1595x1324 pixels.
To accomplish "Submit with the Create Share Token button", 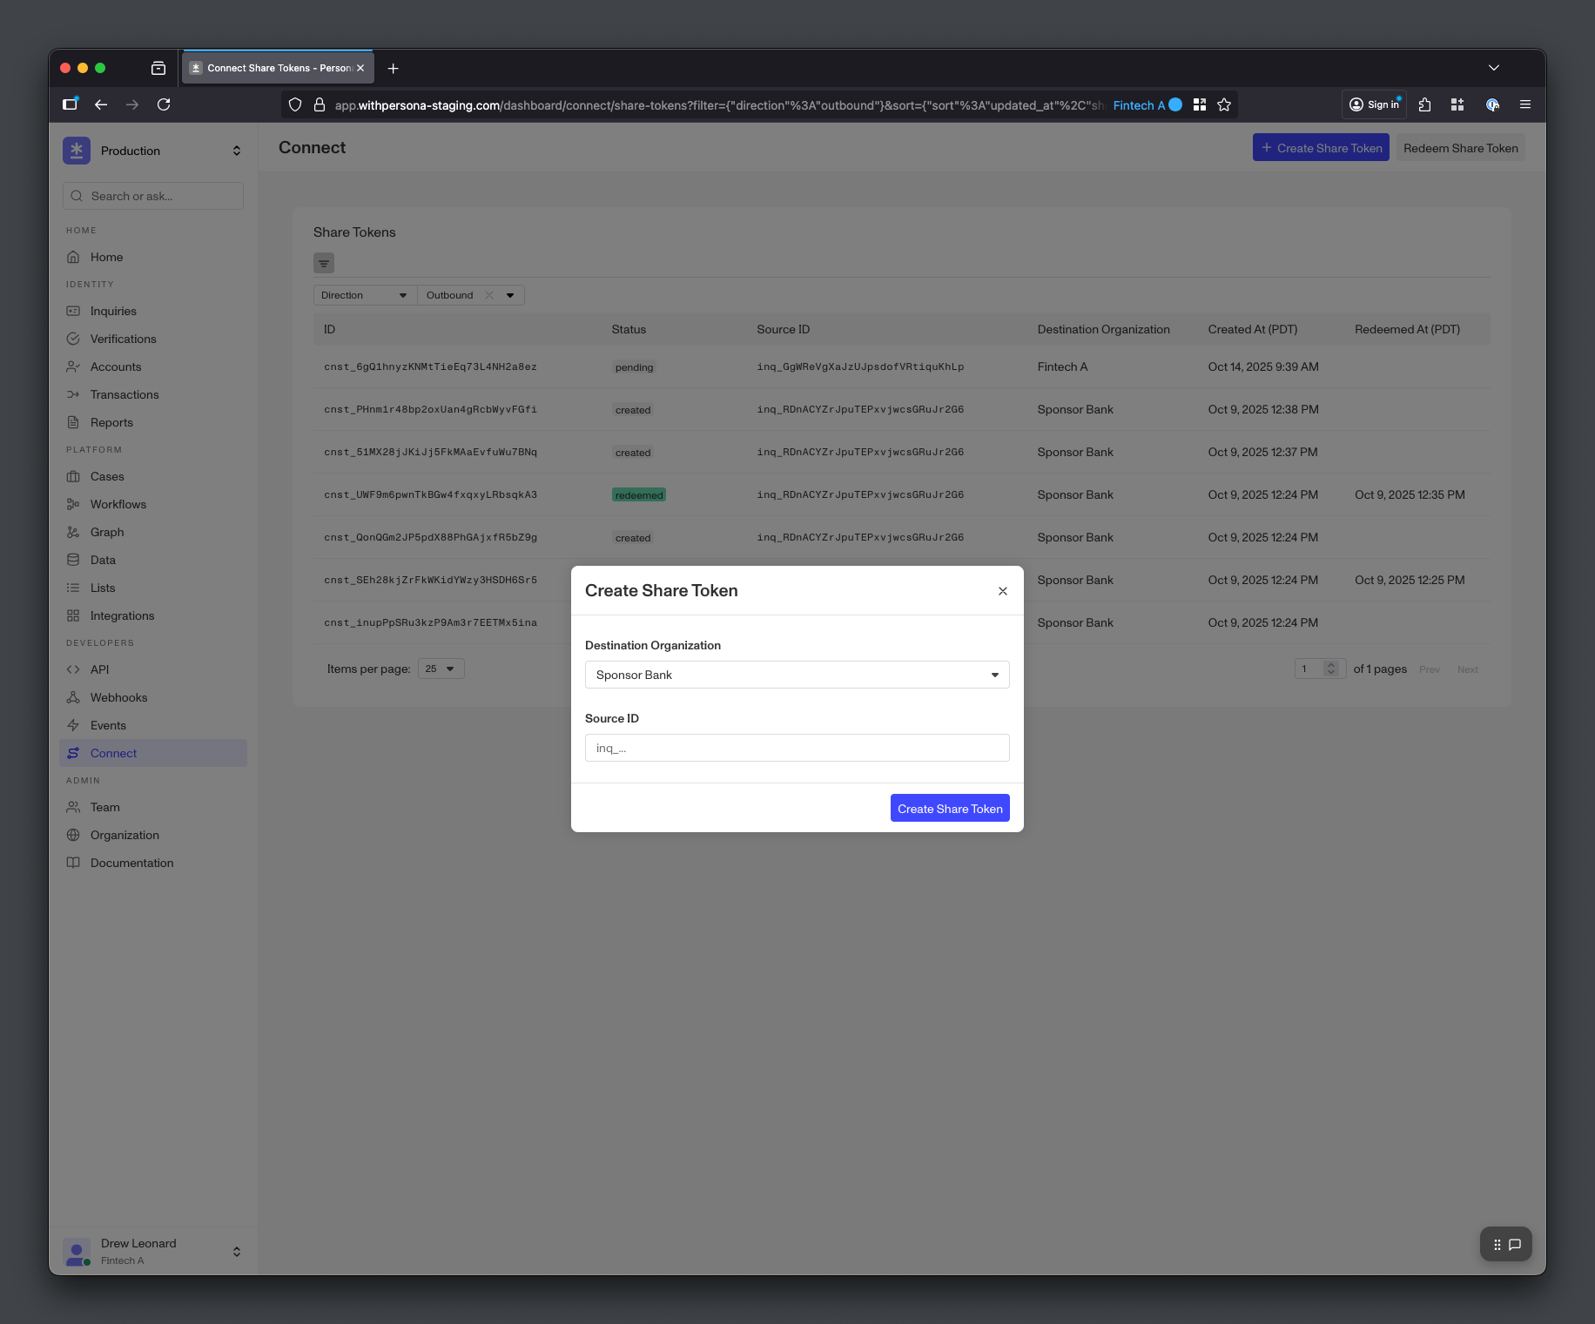I will pos(949,808).
